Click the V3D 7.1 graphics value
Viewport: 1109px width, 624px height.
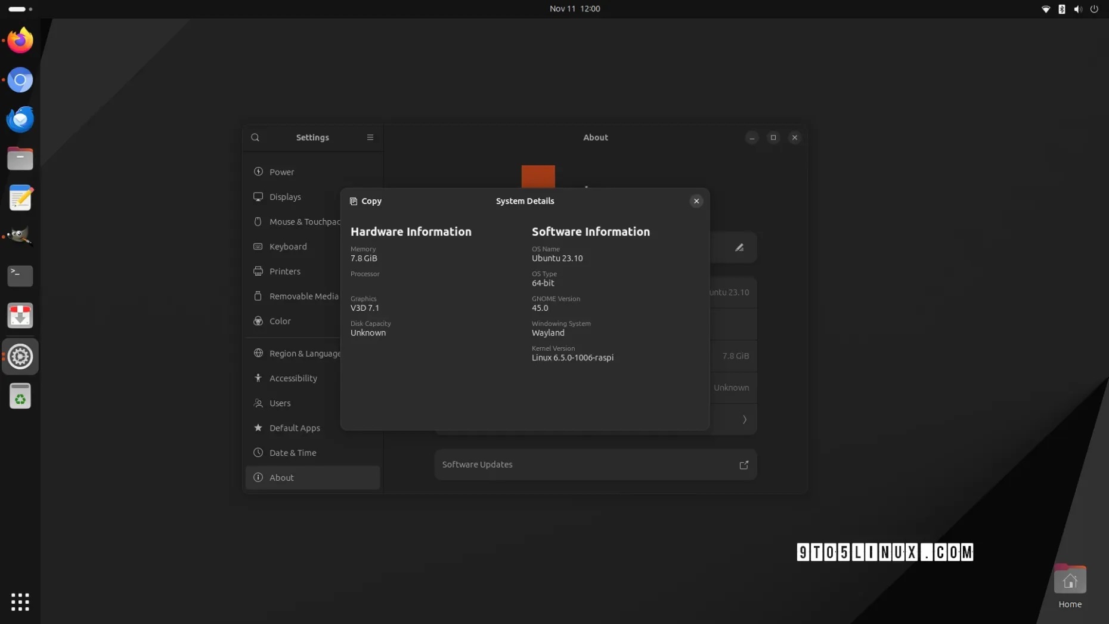coord(364,308)
